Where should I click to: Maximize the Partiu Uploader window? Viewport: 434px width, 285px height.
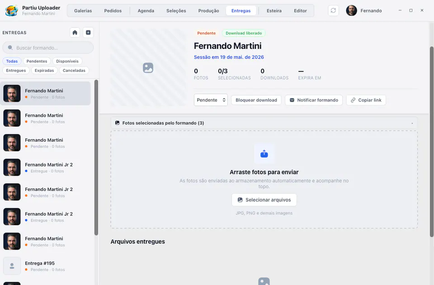(x=411, y=10)
